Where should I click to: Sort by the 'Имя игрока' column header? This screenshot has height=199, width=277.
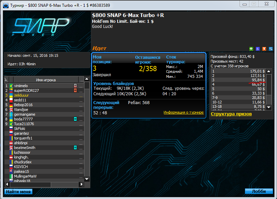pos(46,80)
